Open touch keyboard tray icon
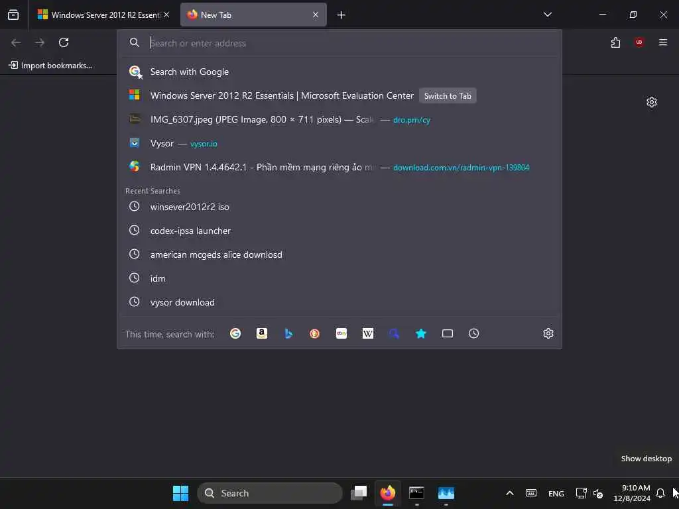 531,493
